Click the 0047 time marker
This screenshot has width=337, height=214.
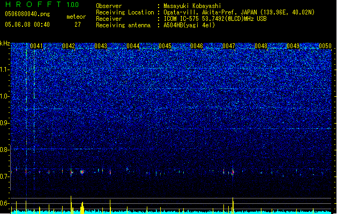point(229,46)
